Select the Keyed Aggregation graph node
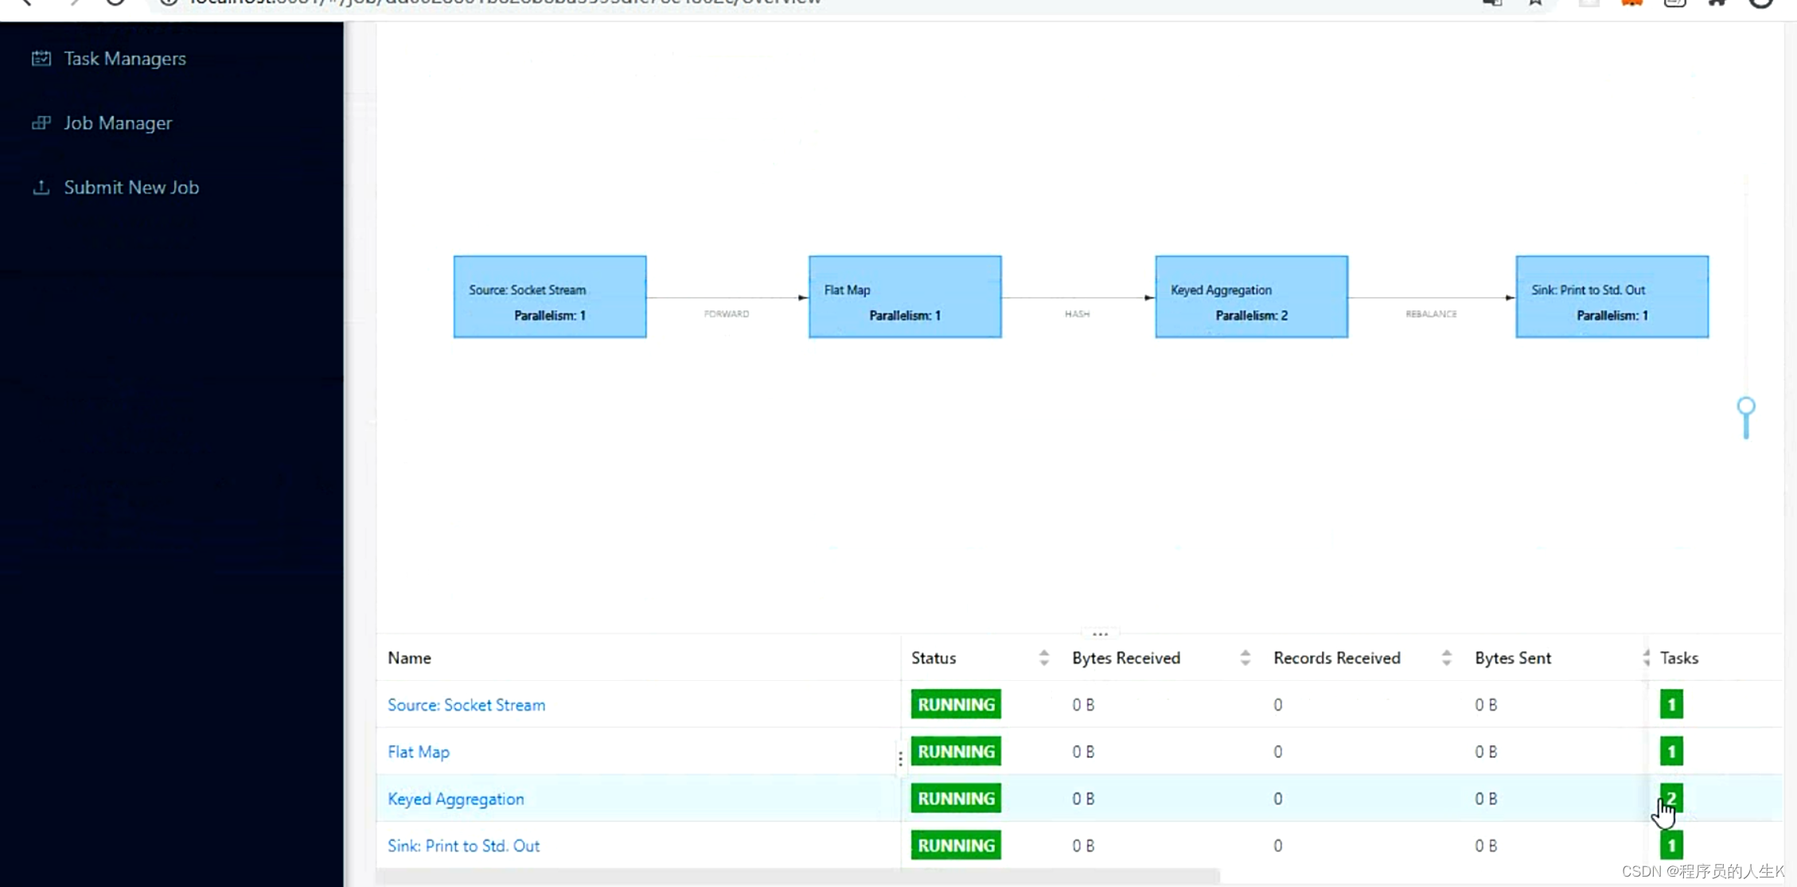 (1251, 297)
